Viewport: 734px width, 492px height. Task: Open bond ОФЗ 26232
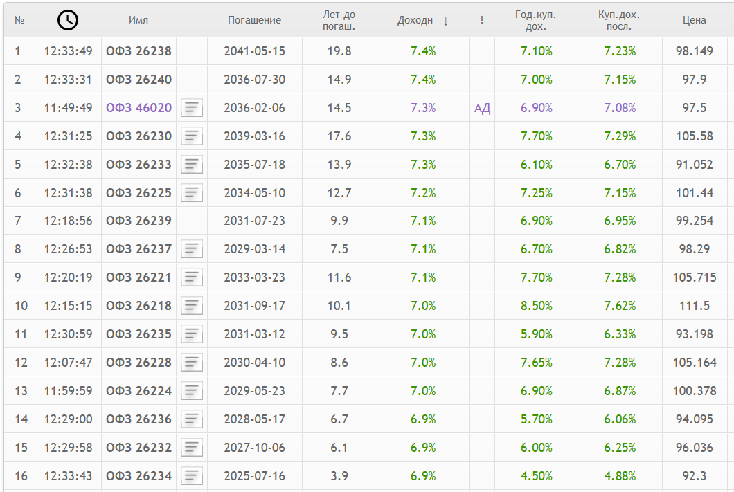[x=138, y=448]
